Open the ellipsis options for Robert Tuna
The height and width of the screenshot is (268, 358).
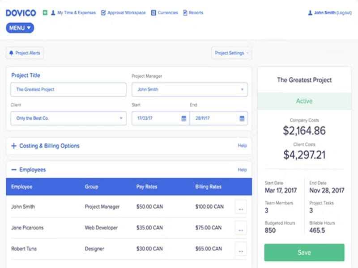click(x=241, y=249)
